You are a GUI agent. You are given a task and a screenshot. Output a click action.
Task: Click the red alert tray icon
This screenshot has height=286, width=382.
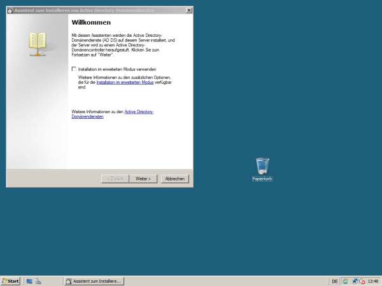pyautogui.click(x=362, y=282)
